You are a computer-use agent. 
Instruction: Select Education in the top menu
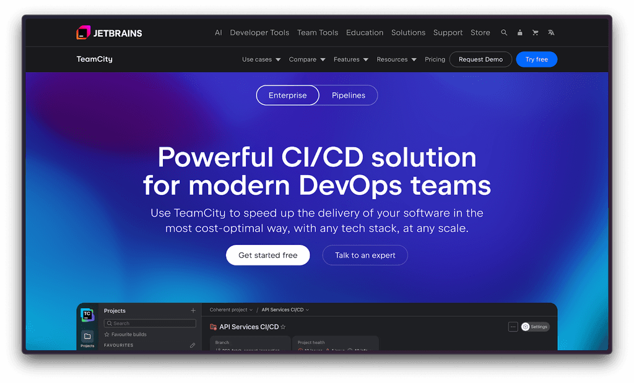tap(365, 32)
